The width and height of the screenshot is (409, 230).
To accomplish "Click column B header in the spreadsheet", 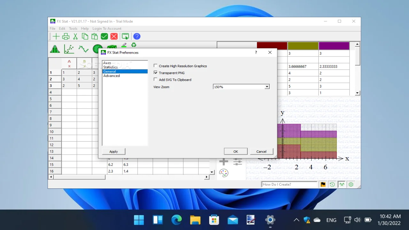I will tap(84, 63).
